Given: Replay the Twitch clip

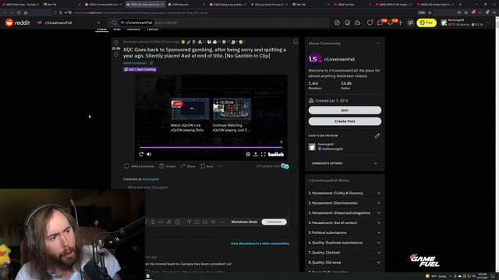Looking at the screenshot, I should click(141, 154).
